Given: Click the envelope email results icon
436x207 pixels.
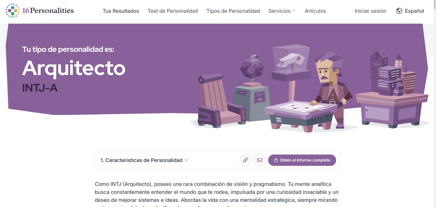Looking at the screenshot, I should [260, 160].
